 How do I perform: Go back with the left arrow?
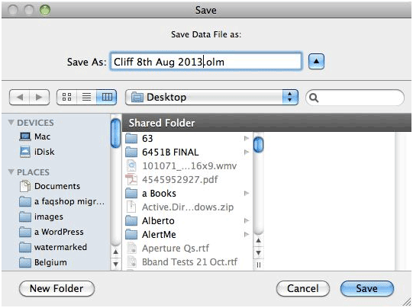pos(20,97)
